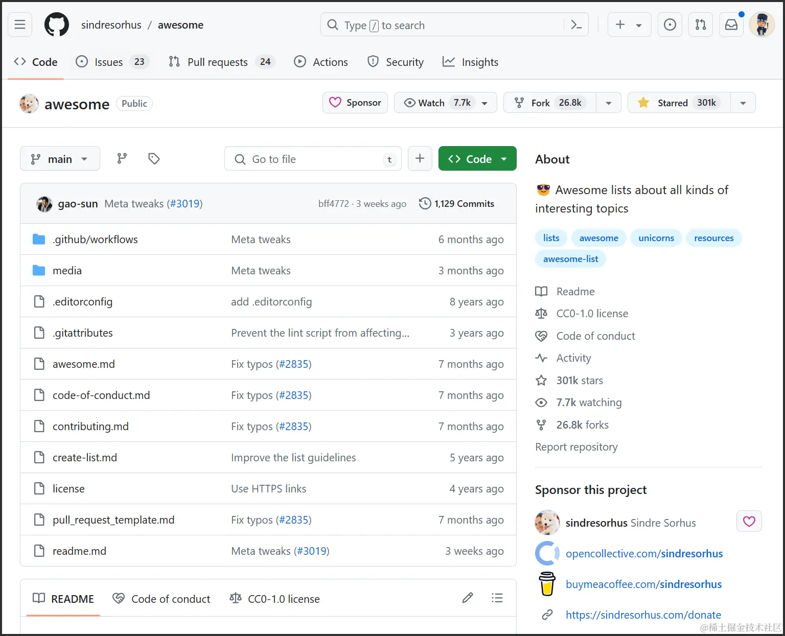Open the green Code clone dropdown
The height and width of the screenshot is (636, 785).
[x=477, y=159]
